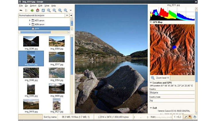The image size is (216, 121).
Task: Click the Zoom 1:1 icon
Action: tap(65, 10)
